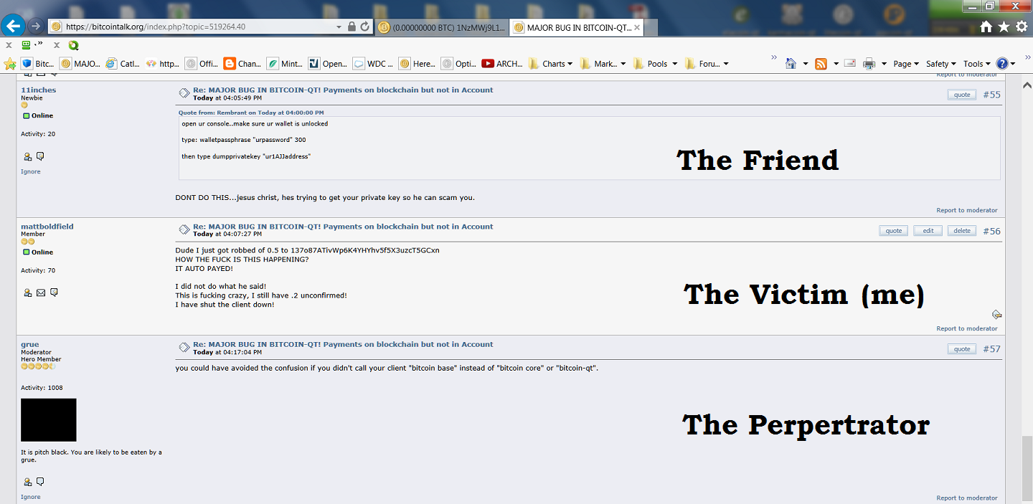The width and height of the screenshot is (1033, 504).
Task: Click the Help question mark icon
Action: (x=1002, y=64)
